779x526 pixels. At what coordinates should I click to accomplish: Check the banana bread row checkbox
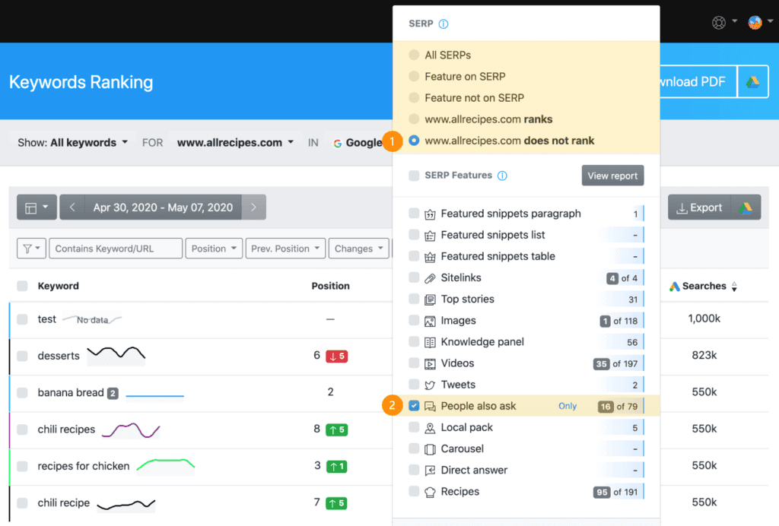click(x=22, y=392)
